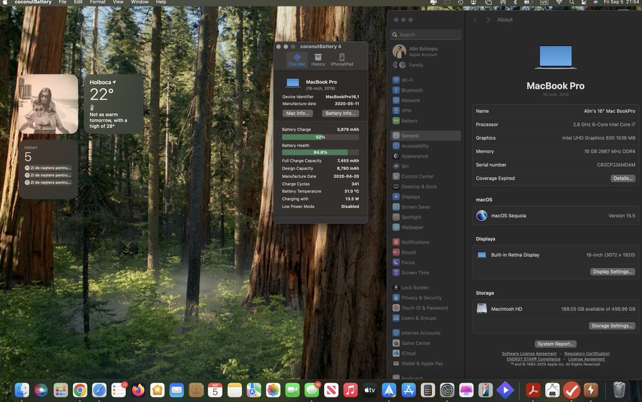
Task: Open Firefox from the Dock
Action: coord(138,390)
